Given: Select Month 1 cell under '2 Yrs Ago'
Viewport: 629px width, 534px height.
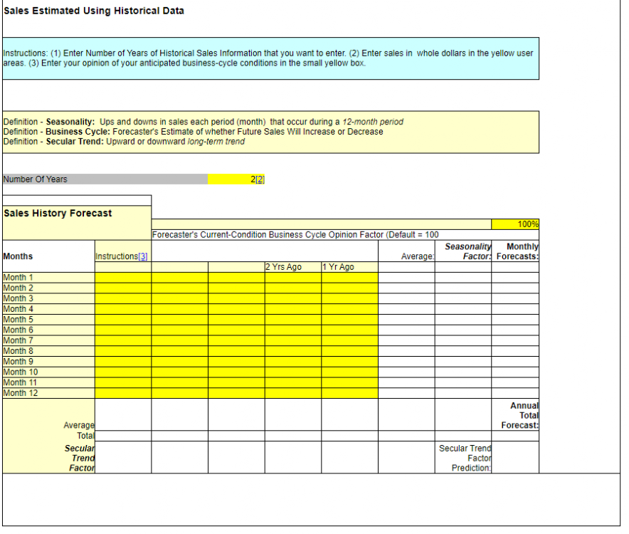Looking at the screenshot, I should point(293,278).
